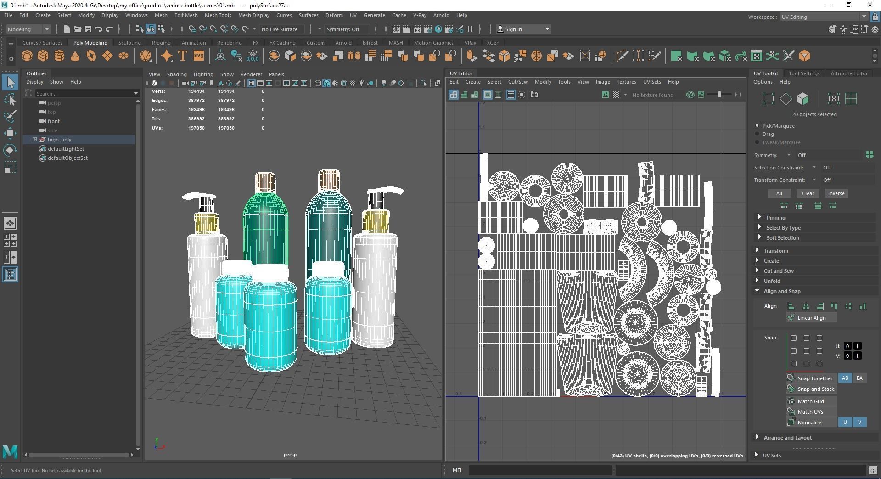
Task: Open the Workspace UV Editing dropdown
Action: click(x=824, y=17)
